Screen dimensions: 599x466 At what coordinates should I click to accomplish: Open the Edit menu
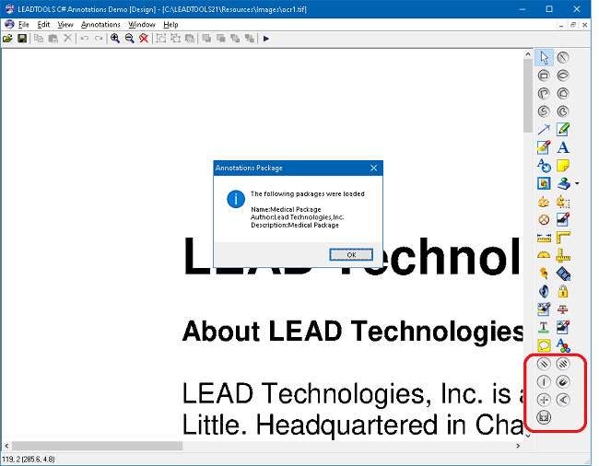click(43, 25)
